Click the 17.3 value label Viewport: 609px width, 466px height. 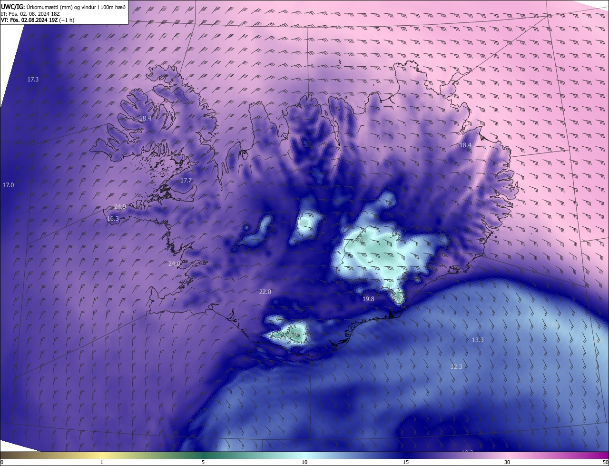(33, 79)
